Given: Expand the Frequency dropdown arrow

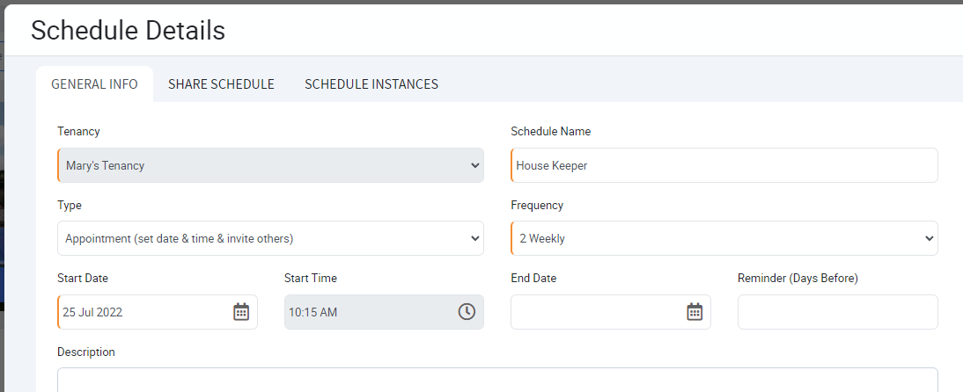Looking at the screenshot, I should [929, 239].
